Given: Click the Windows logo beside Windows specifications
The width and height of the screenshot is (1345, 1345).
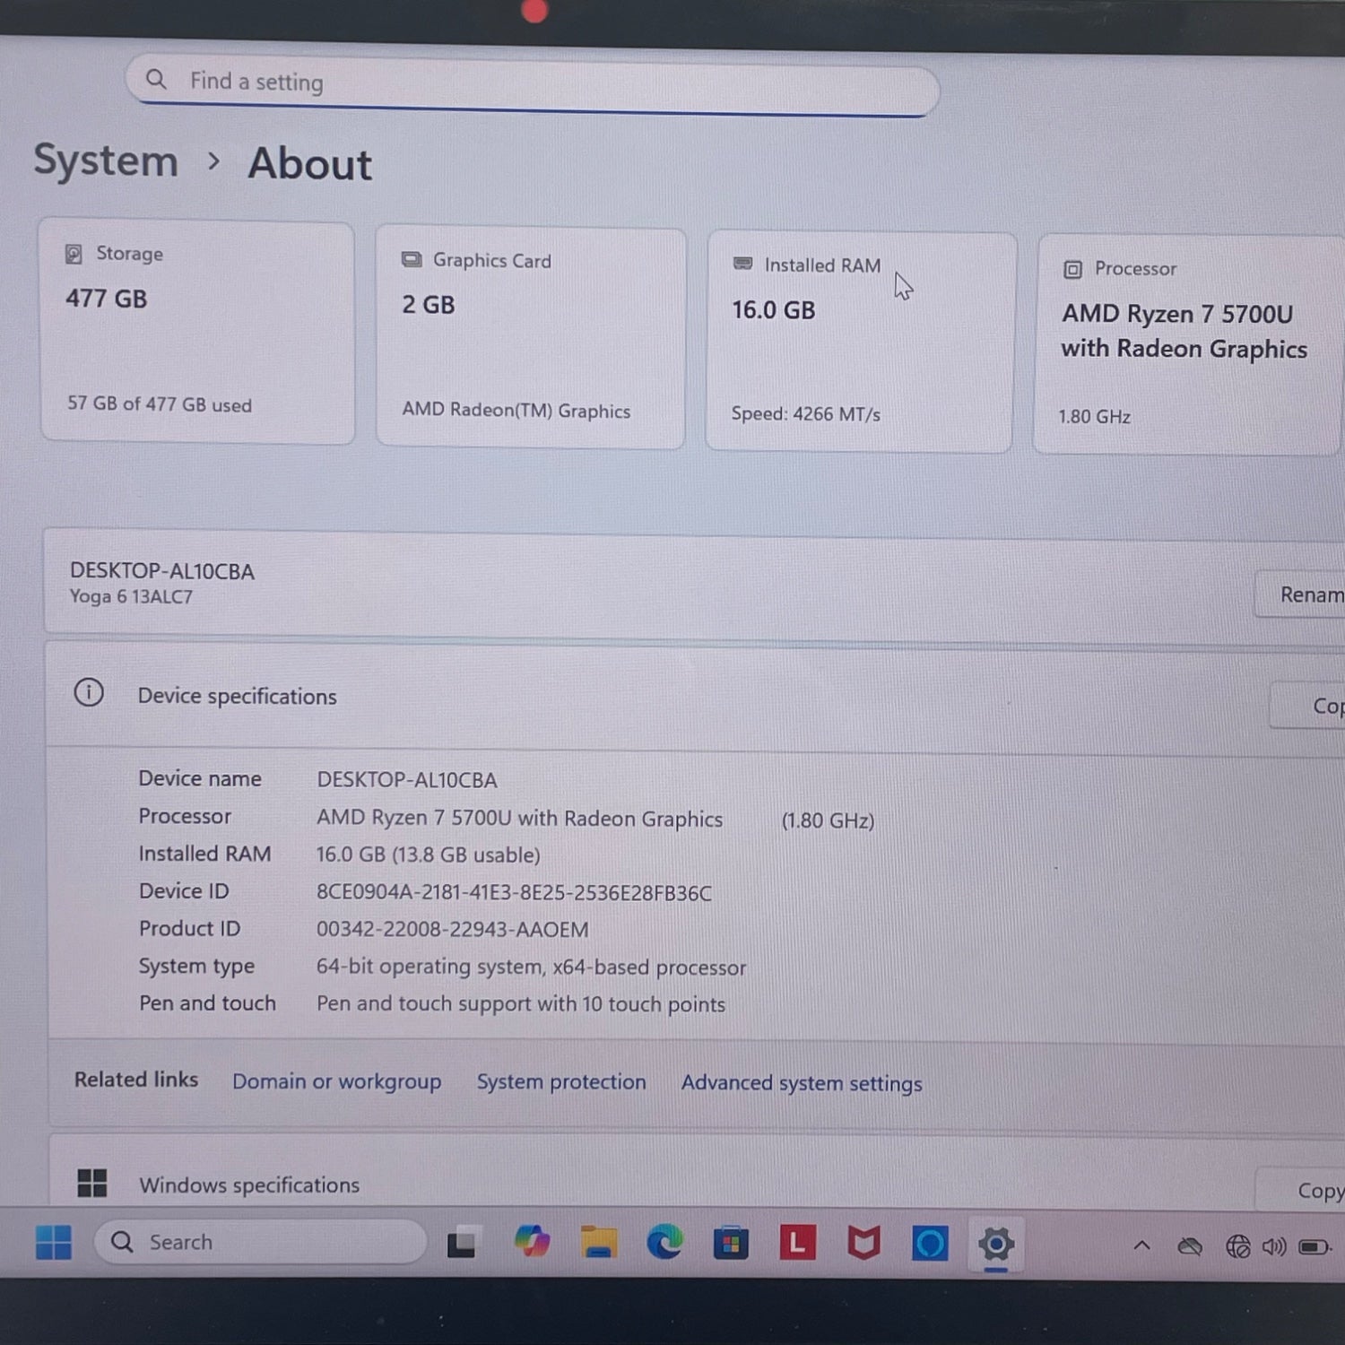Looking at the screenshot, I should point(92,1183).
